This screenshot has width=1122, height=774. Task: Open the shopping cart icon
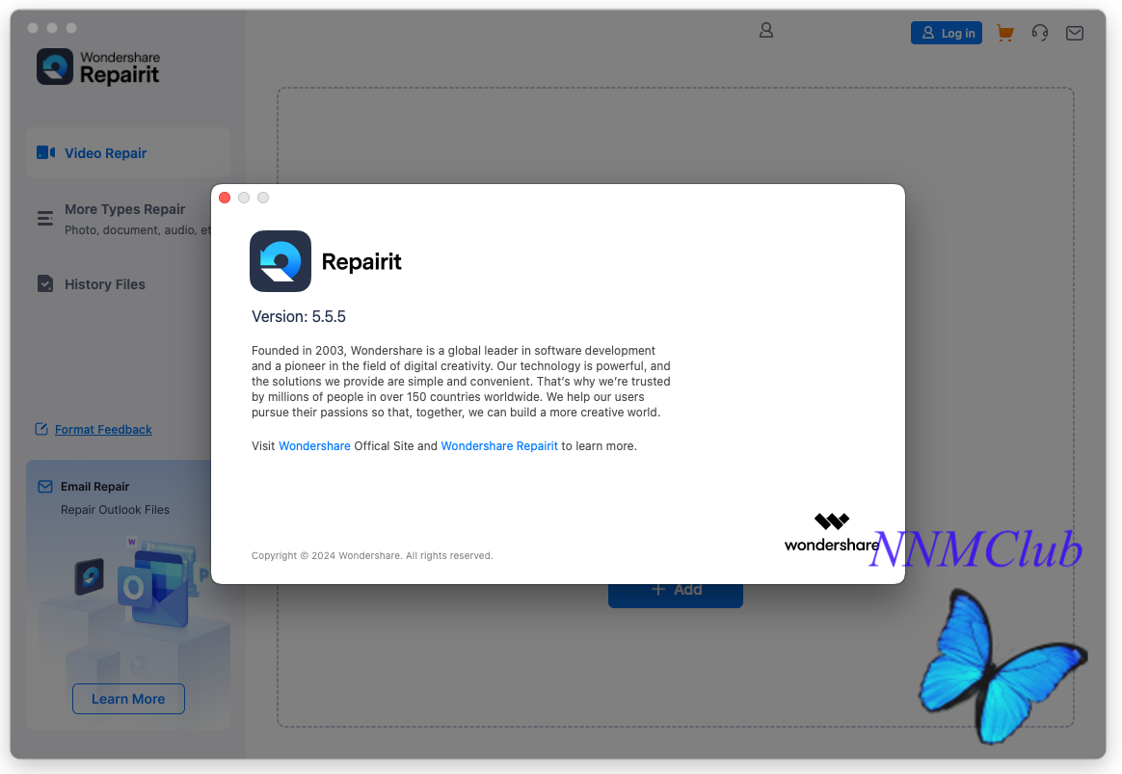coord(1005,33)
